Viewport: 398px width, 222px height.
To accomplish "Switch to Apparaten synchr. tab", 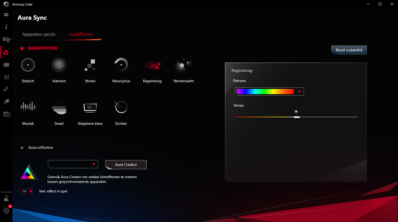I will [39, 34].
